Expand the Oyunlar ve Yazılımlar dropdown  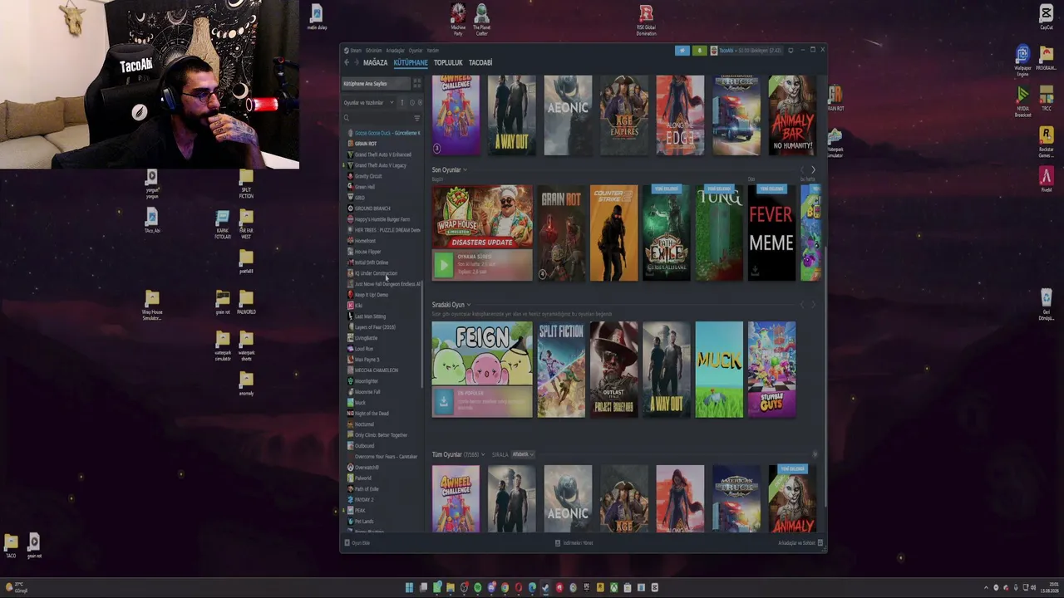(368, 103)
